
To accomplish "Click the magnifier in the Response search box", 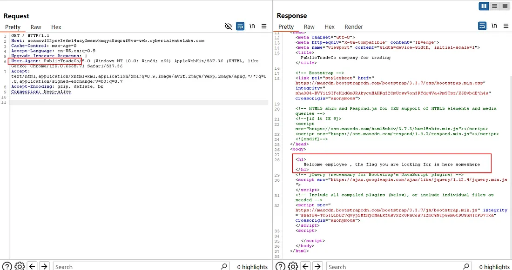I will pos(466,266).
